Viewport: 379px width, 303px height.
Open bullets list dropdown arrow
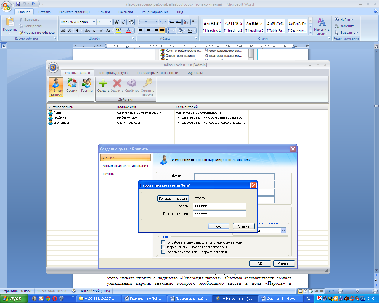[x=146, y=22]
